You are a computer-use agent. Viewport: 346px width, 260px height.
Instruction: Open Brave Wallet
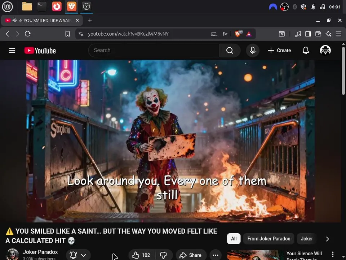(318, 34)
